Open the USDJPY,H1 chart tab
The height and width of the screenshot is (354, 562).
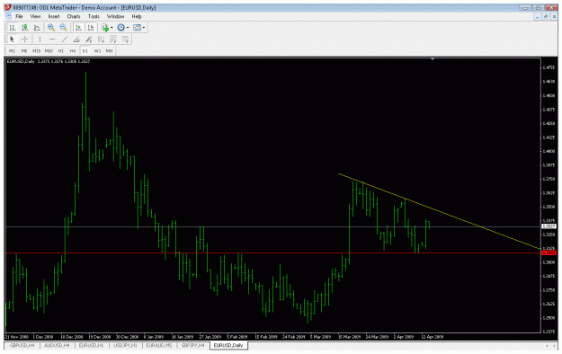coord(125,346)
